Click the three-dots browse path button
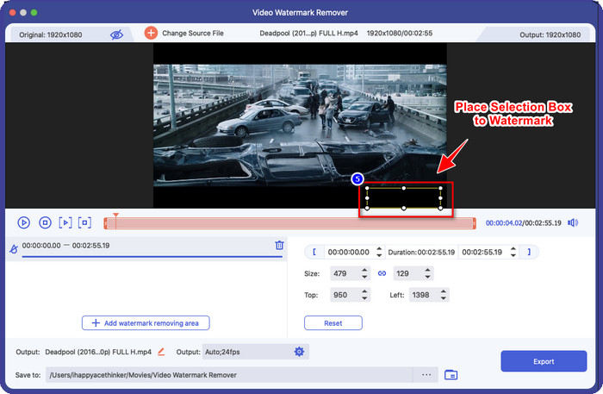603x394 pixels. [x=426, y=375]
